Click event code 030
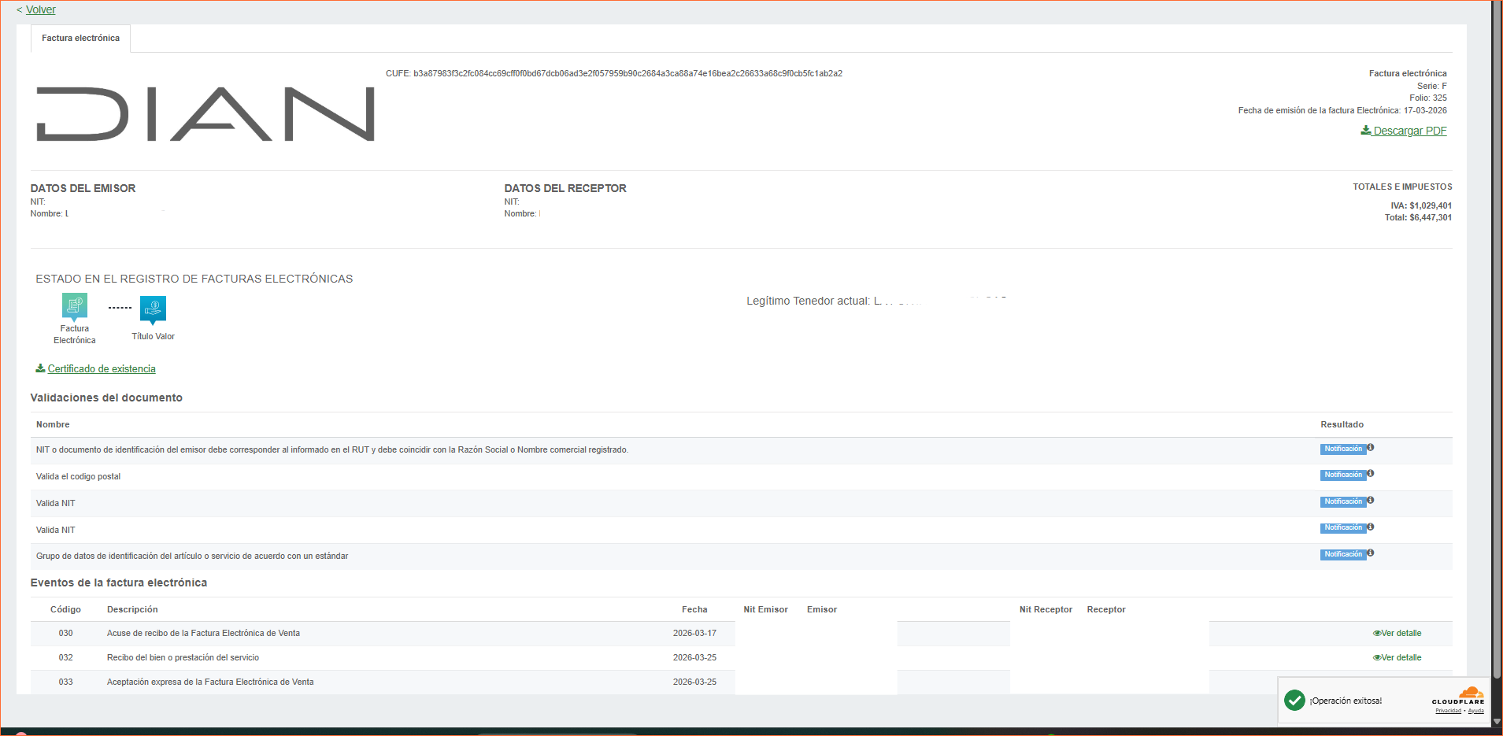The width and height of the screenshot is (1503, 736). pyautogui.click(x=65, y=633)
